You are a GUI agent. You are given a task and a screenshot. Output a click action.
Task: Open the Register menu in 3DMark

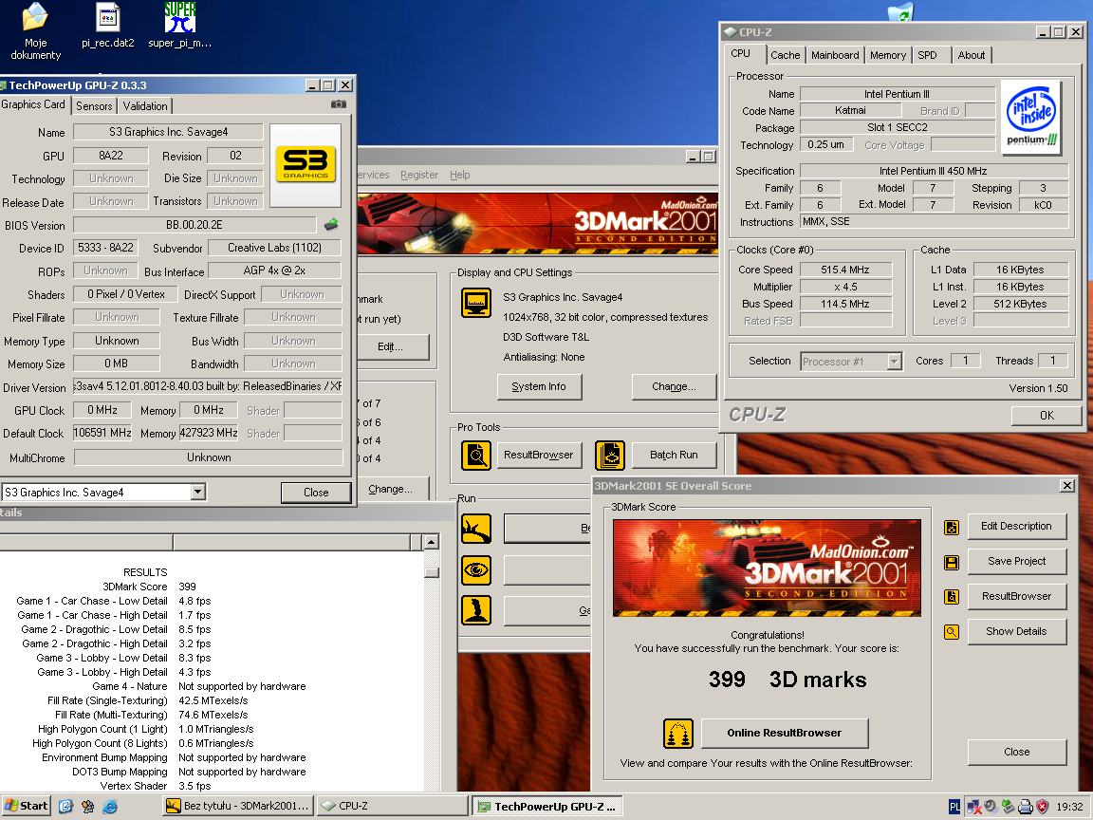[419, 175]
